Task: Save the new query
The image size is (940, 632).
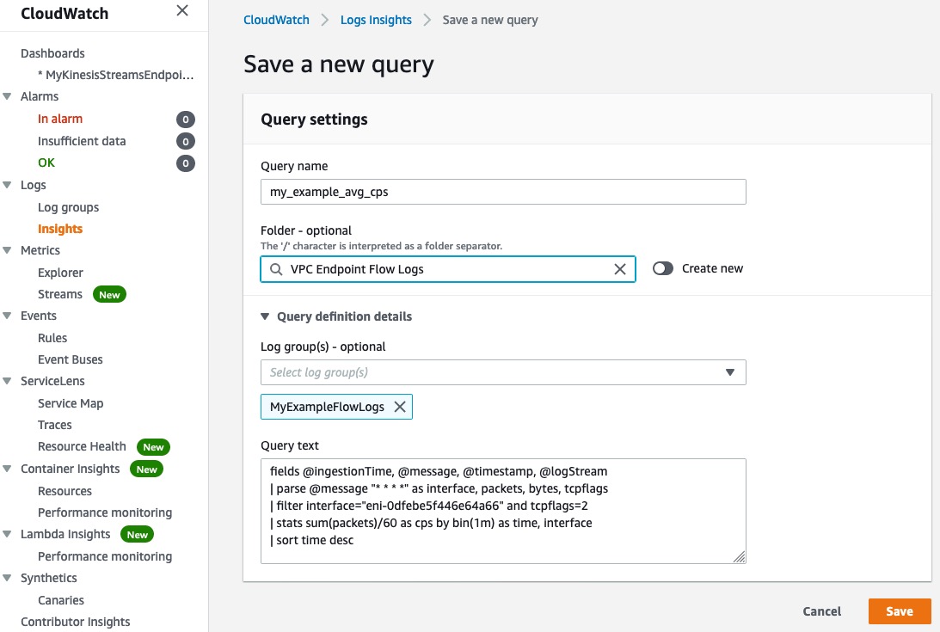Action: pyautogui.click(x=900, y=611)
